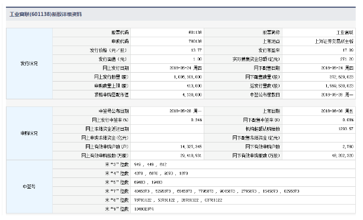The width and height of the screenshot is (363, 220).
Task: Select the 末"9"位数 number 104902074
Action: click(x=144, y=209)
